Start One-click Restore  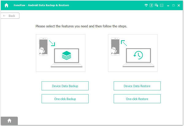point(137,99)
